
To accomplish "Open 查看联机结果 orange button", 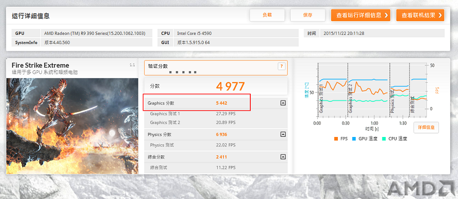I will [x=420, y=15].
